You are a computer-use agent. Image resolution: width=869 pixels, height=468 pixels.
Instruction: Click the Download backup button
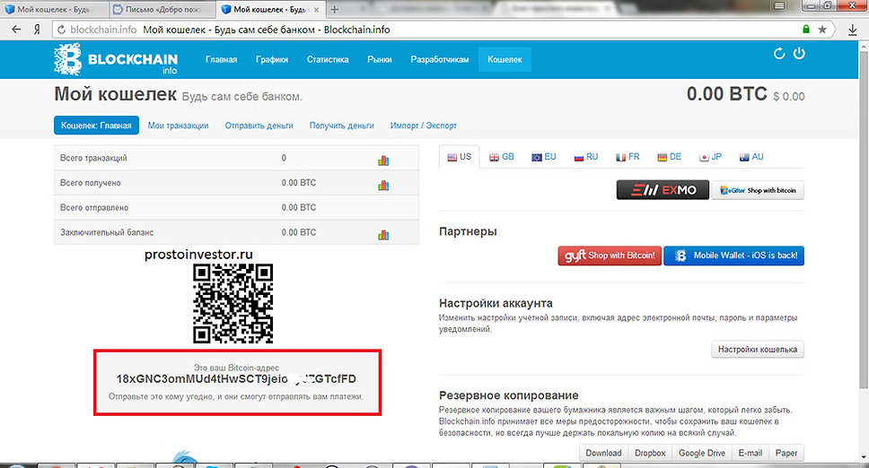tap(603, 453)
